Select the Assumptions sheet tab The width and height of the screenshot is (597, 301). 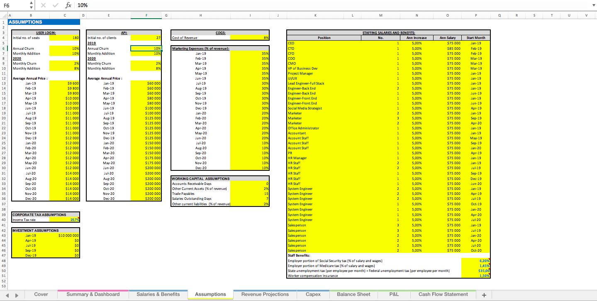pos(210,294)
